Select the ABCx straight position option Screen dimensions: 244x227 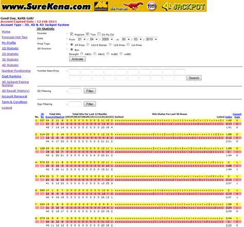(x=82, y=54)
